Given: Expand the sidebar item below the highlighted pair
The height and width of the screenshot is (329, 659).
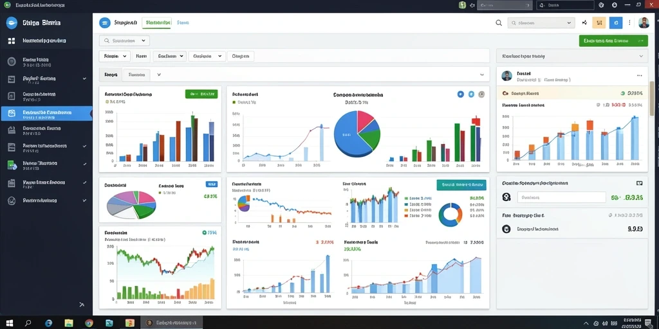Looking at the screenshot, I should 84,146.
